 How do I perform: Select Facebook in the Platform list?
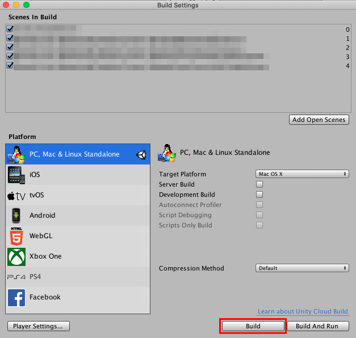point(78,297)
